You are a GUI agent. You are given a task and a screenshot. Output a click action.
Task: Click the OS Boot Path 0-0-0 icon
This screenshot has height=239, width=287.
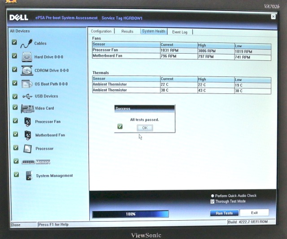coord(27,84)
